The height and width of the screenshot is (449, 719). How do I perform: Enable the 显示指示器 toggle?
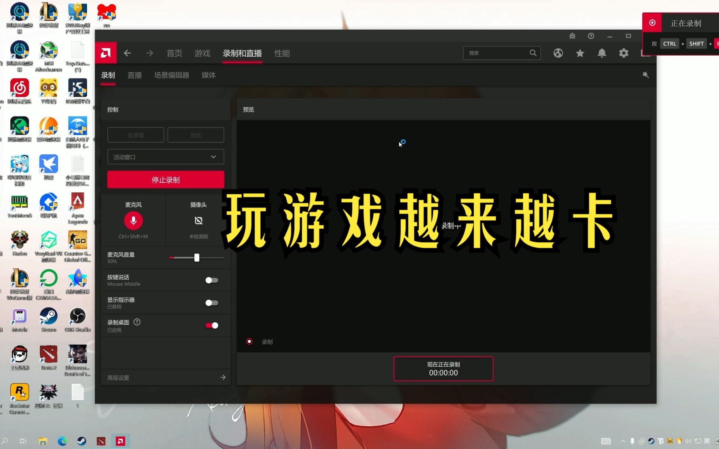click(212, 303)
